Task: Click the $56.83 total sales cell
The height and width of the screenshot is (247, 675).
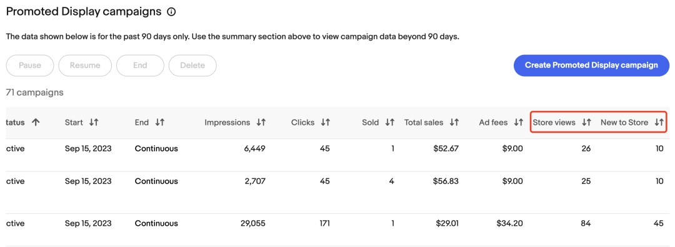Action: [x=446, y=182]
